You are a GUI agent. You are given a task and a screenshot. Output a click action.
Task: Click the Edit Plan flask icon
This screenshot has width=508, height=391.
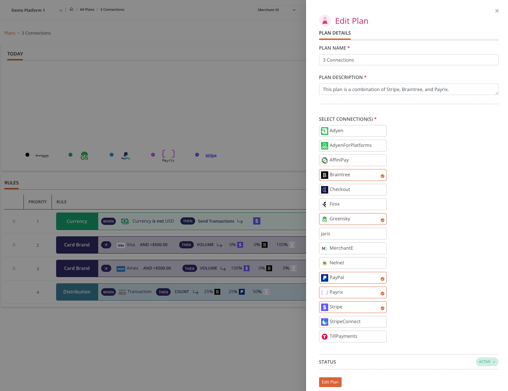[x=325, y=21]
